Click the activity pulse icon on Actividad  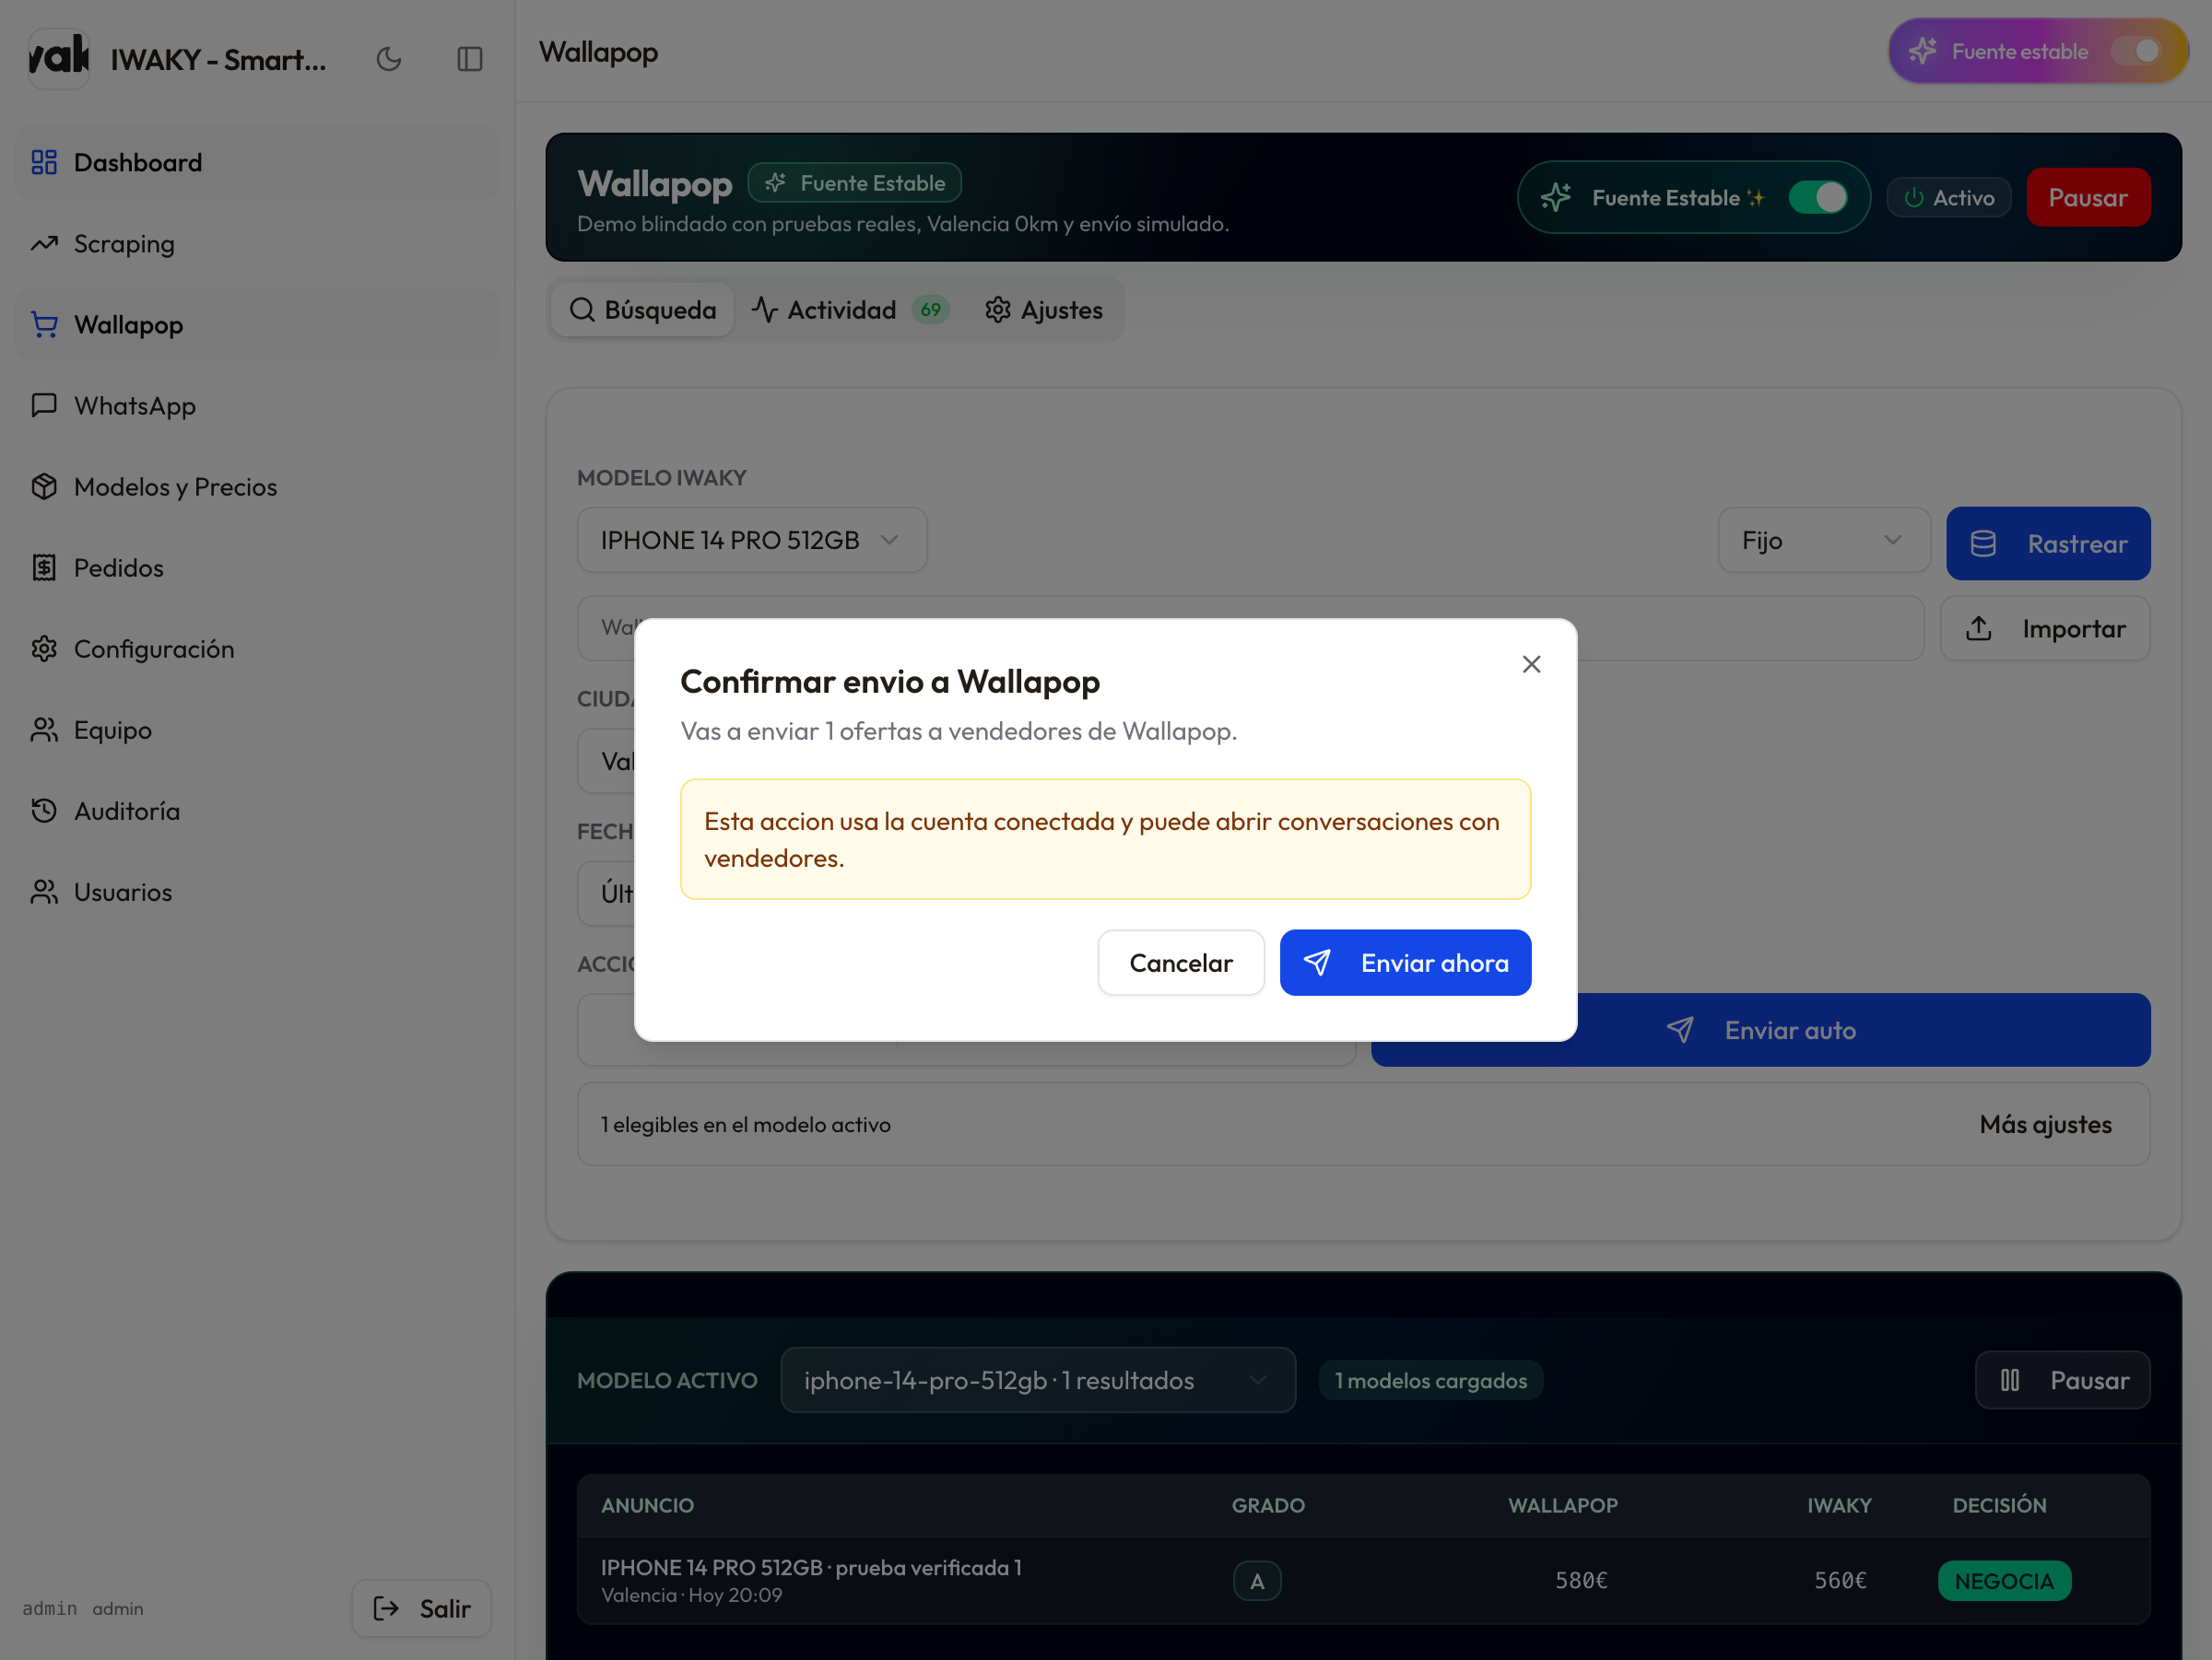point(765,310)
